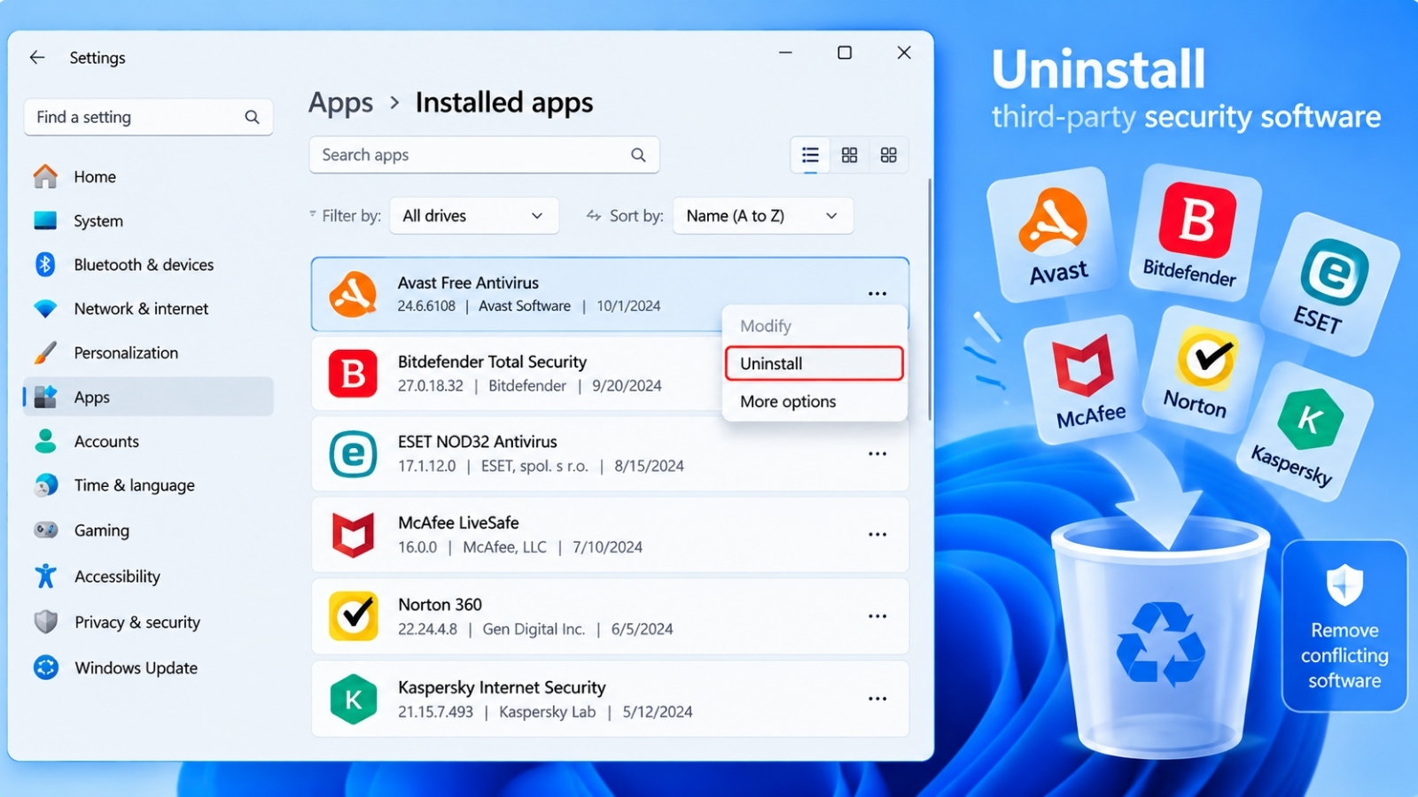
Task: Open Windows Update settings
Action: (148, 668)
